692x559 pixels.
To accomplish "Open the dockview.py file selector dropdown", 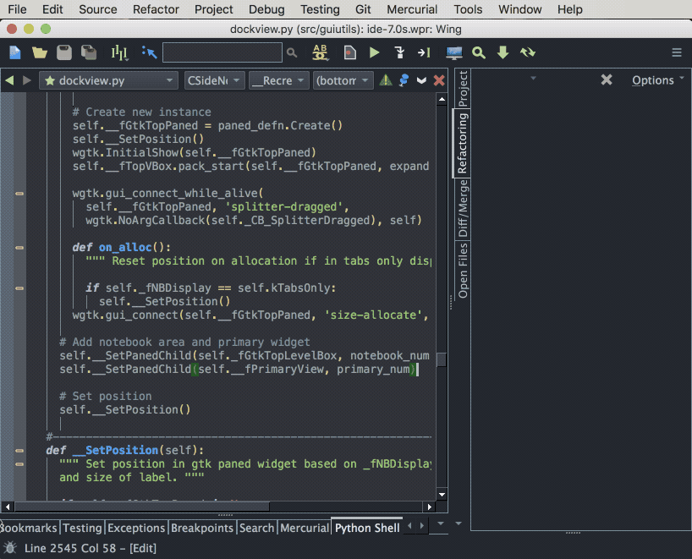I will pos(108,80).
